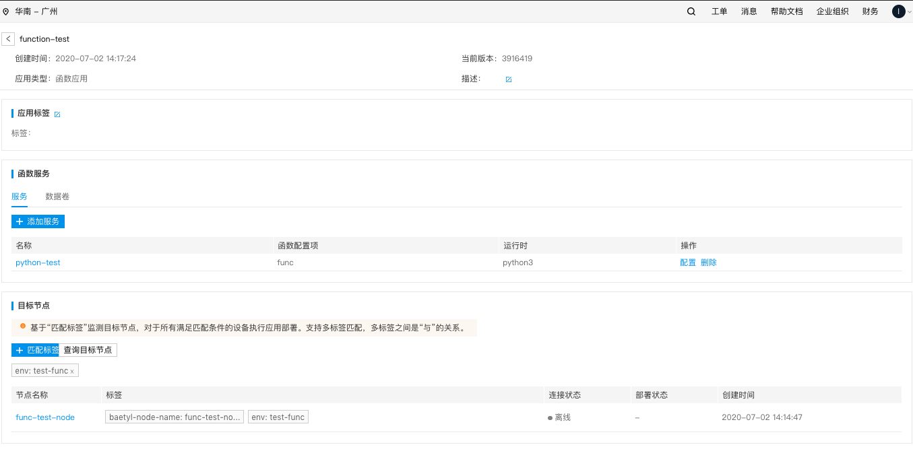Screen dimensions: 913x449
Task: Click the 连接状态 column header
Action: pyautogui.click(x=565, y=395)
